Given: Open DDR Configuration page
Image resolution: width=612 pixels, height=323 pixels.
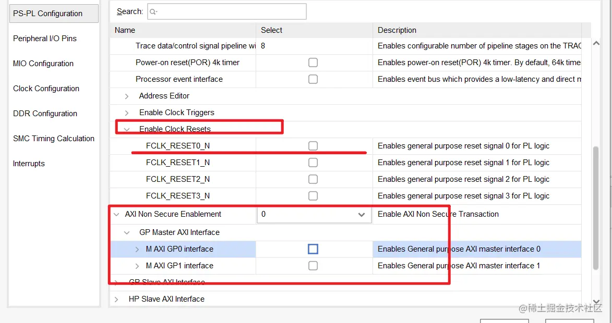Looking at the screenshot, I should 45,114.
